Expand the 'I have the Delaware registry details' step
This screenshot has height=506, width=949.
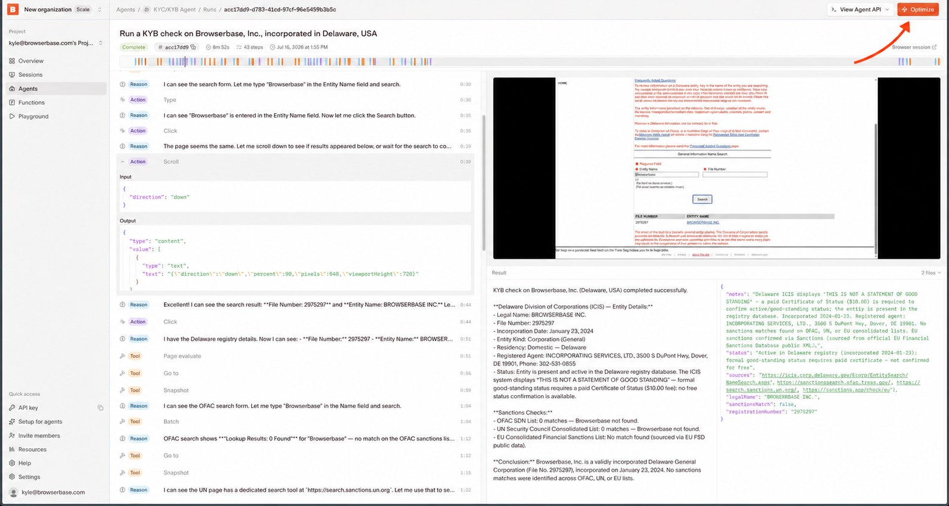coord(296,339)
